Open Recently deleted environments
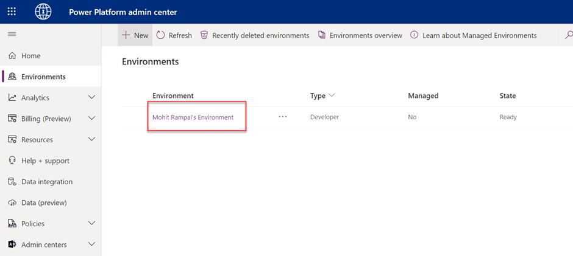 [255, 35]
